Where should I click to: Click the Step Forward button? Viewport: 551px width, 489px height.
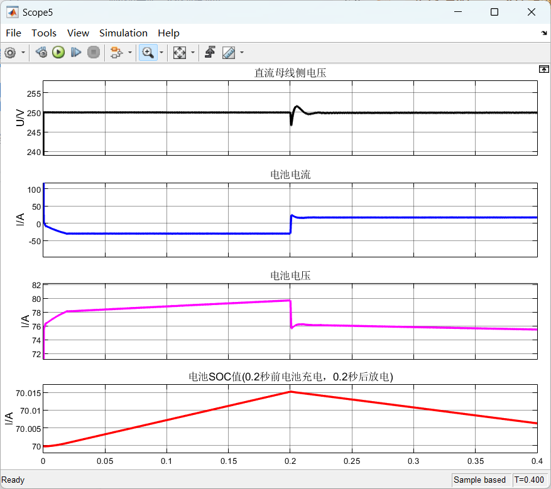pyautogui.click(x=76, y=53)
